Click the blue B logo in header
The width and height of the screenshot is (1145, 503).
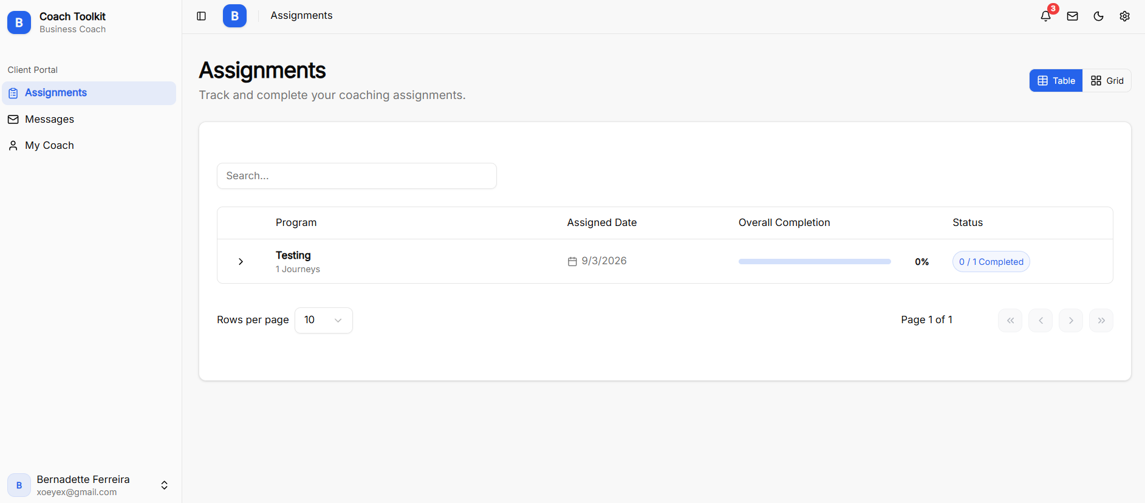[234, 16]
